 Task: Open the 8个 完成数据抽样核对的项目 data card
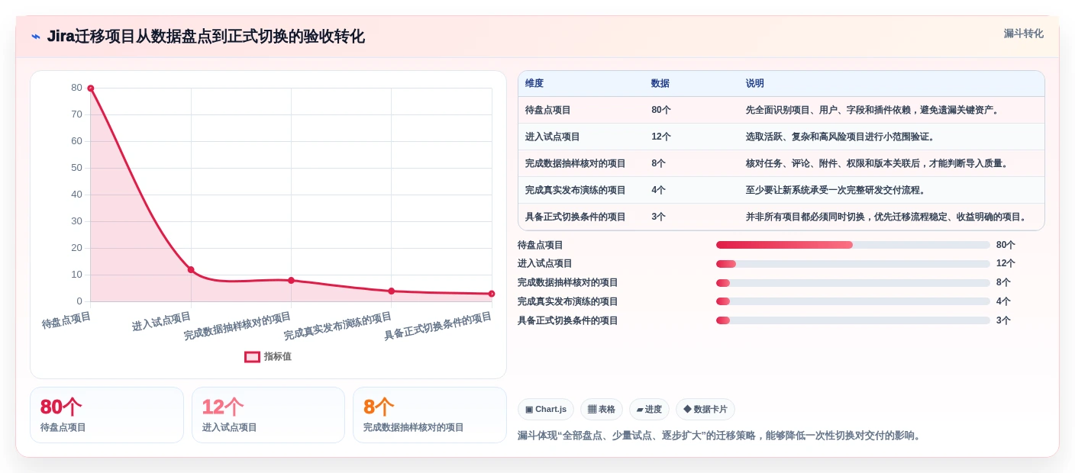tap(430, 415)
